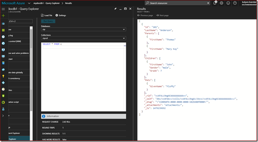The height and width of the screenshot is (142, 258).
Task: Click the "Grade": 7 result line
Action: coord(156,71)
